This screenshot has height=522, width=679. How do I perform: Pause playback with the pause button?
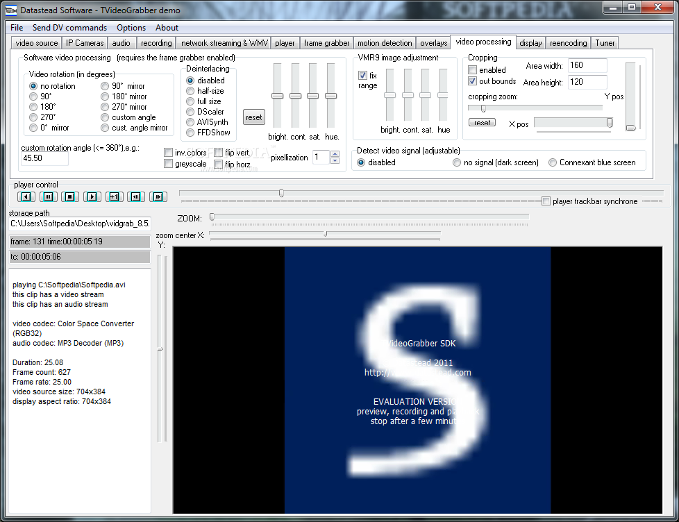[x=48, y=197]
